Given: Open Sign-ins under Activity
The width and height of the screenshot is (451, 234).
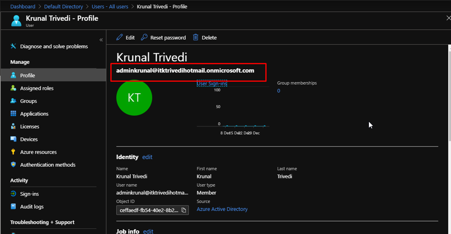Looking at the screenshot, I should [x=29, y=194].
